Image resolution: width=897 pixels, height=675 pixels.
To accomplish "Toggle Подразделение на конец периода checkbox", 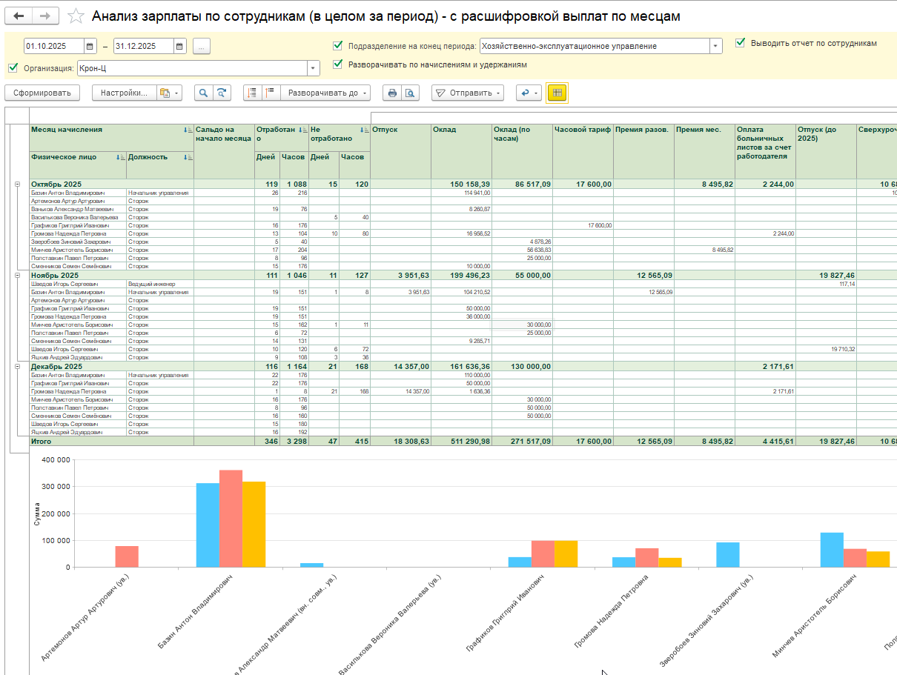I will (338, 46).
